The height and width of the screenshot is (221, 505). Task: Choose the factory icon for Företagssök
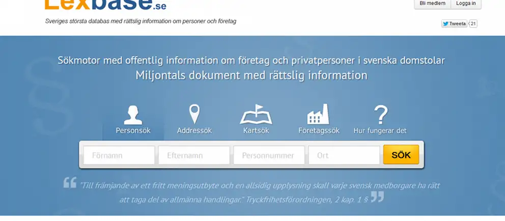318,115
